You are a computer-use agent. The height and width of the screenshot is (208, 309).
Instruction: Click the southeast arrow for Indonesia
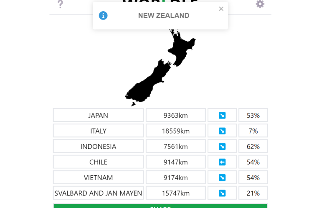pos(222,146)
